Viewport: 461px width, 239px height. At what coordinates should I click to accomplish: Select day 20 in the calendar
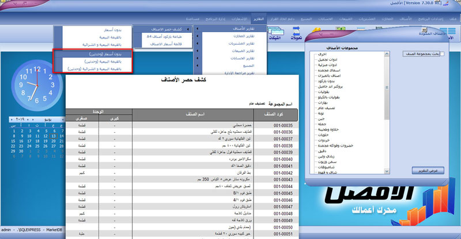point(53,141)
